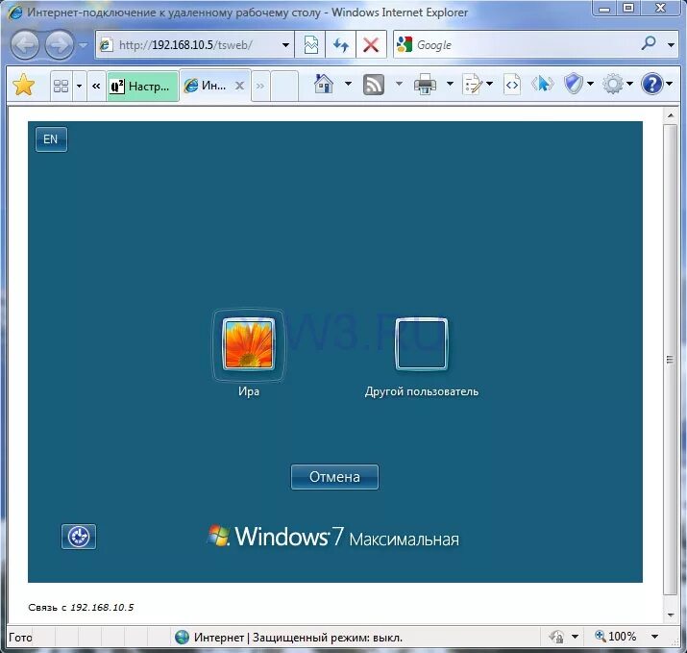This screenshot has height=653, width=687.
Task: Click the Связь с 192.168.10.5 status text
Action: pos(81,608)
